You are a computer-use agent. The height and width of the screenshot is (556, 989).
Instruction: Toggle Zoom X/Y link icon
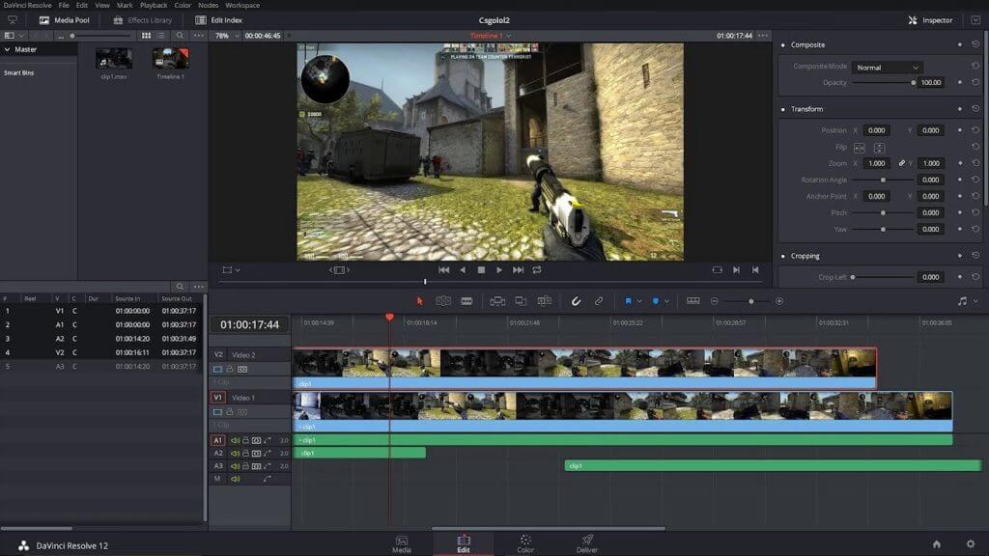(x=901, y=163)
